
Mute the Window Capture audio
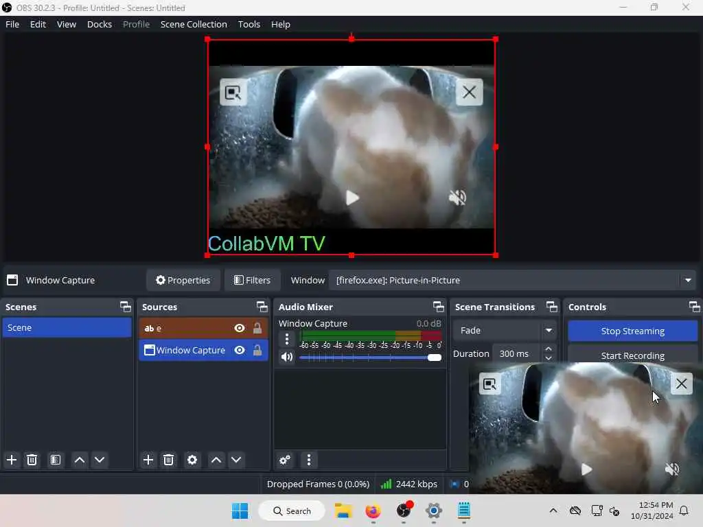point(287,357)
